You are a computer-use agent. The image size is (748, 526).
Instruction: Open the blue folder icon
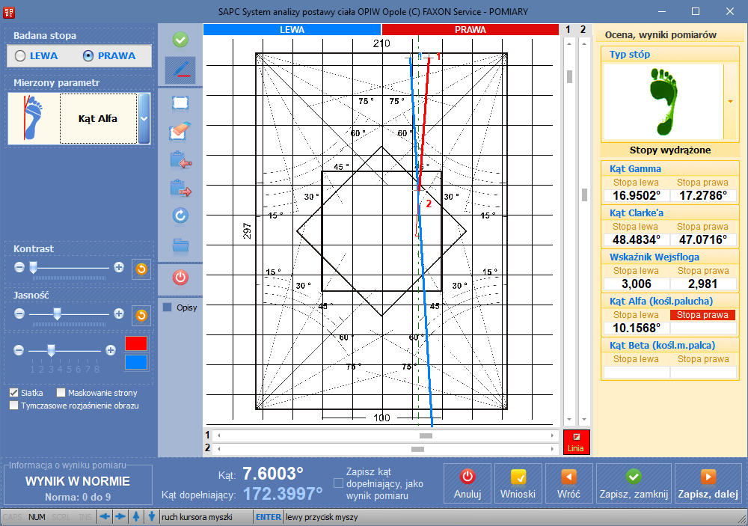180,245
